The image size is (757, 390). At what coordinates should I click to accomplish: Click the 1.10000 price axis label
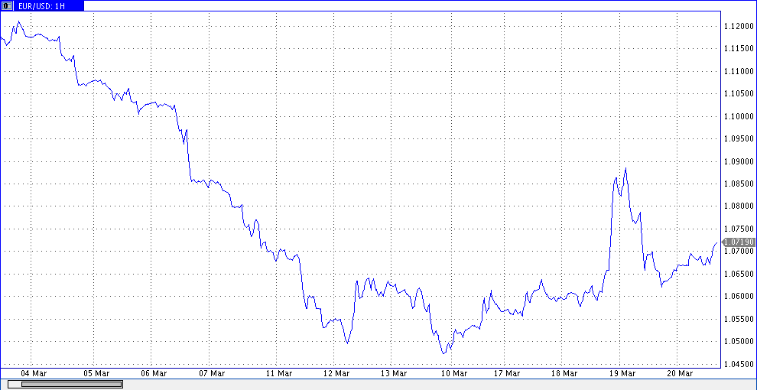(739, 116)
